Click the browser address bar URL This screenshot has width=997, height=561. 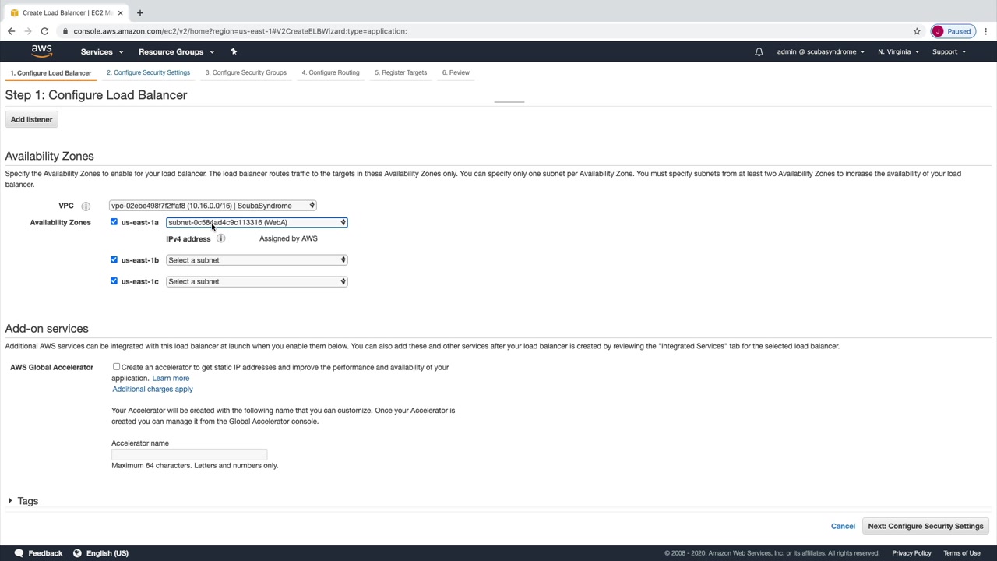coord(240,31)
